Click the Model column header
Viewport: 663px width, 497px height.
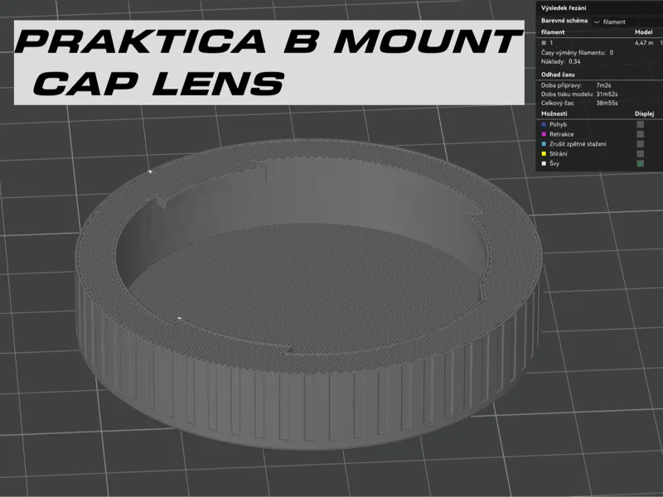[644, 32]
